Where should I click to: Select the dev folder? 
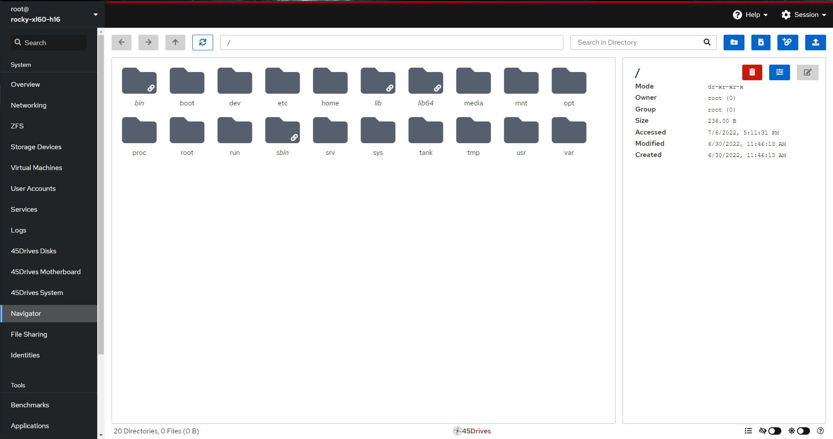[235, 87]
